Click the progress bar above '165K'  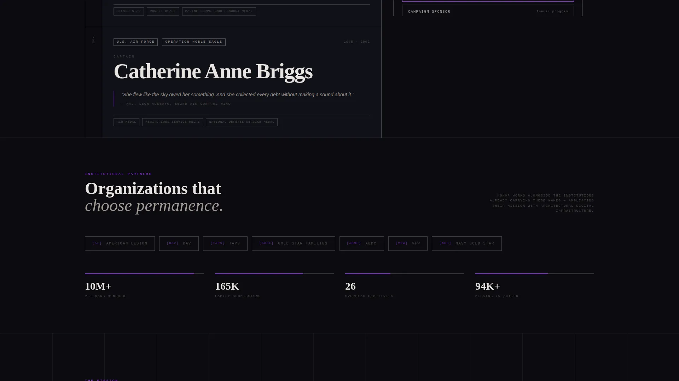tap(274, 274)
